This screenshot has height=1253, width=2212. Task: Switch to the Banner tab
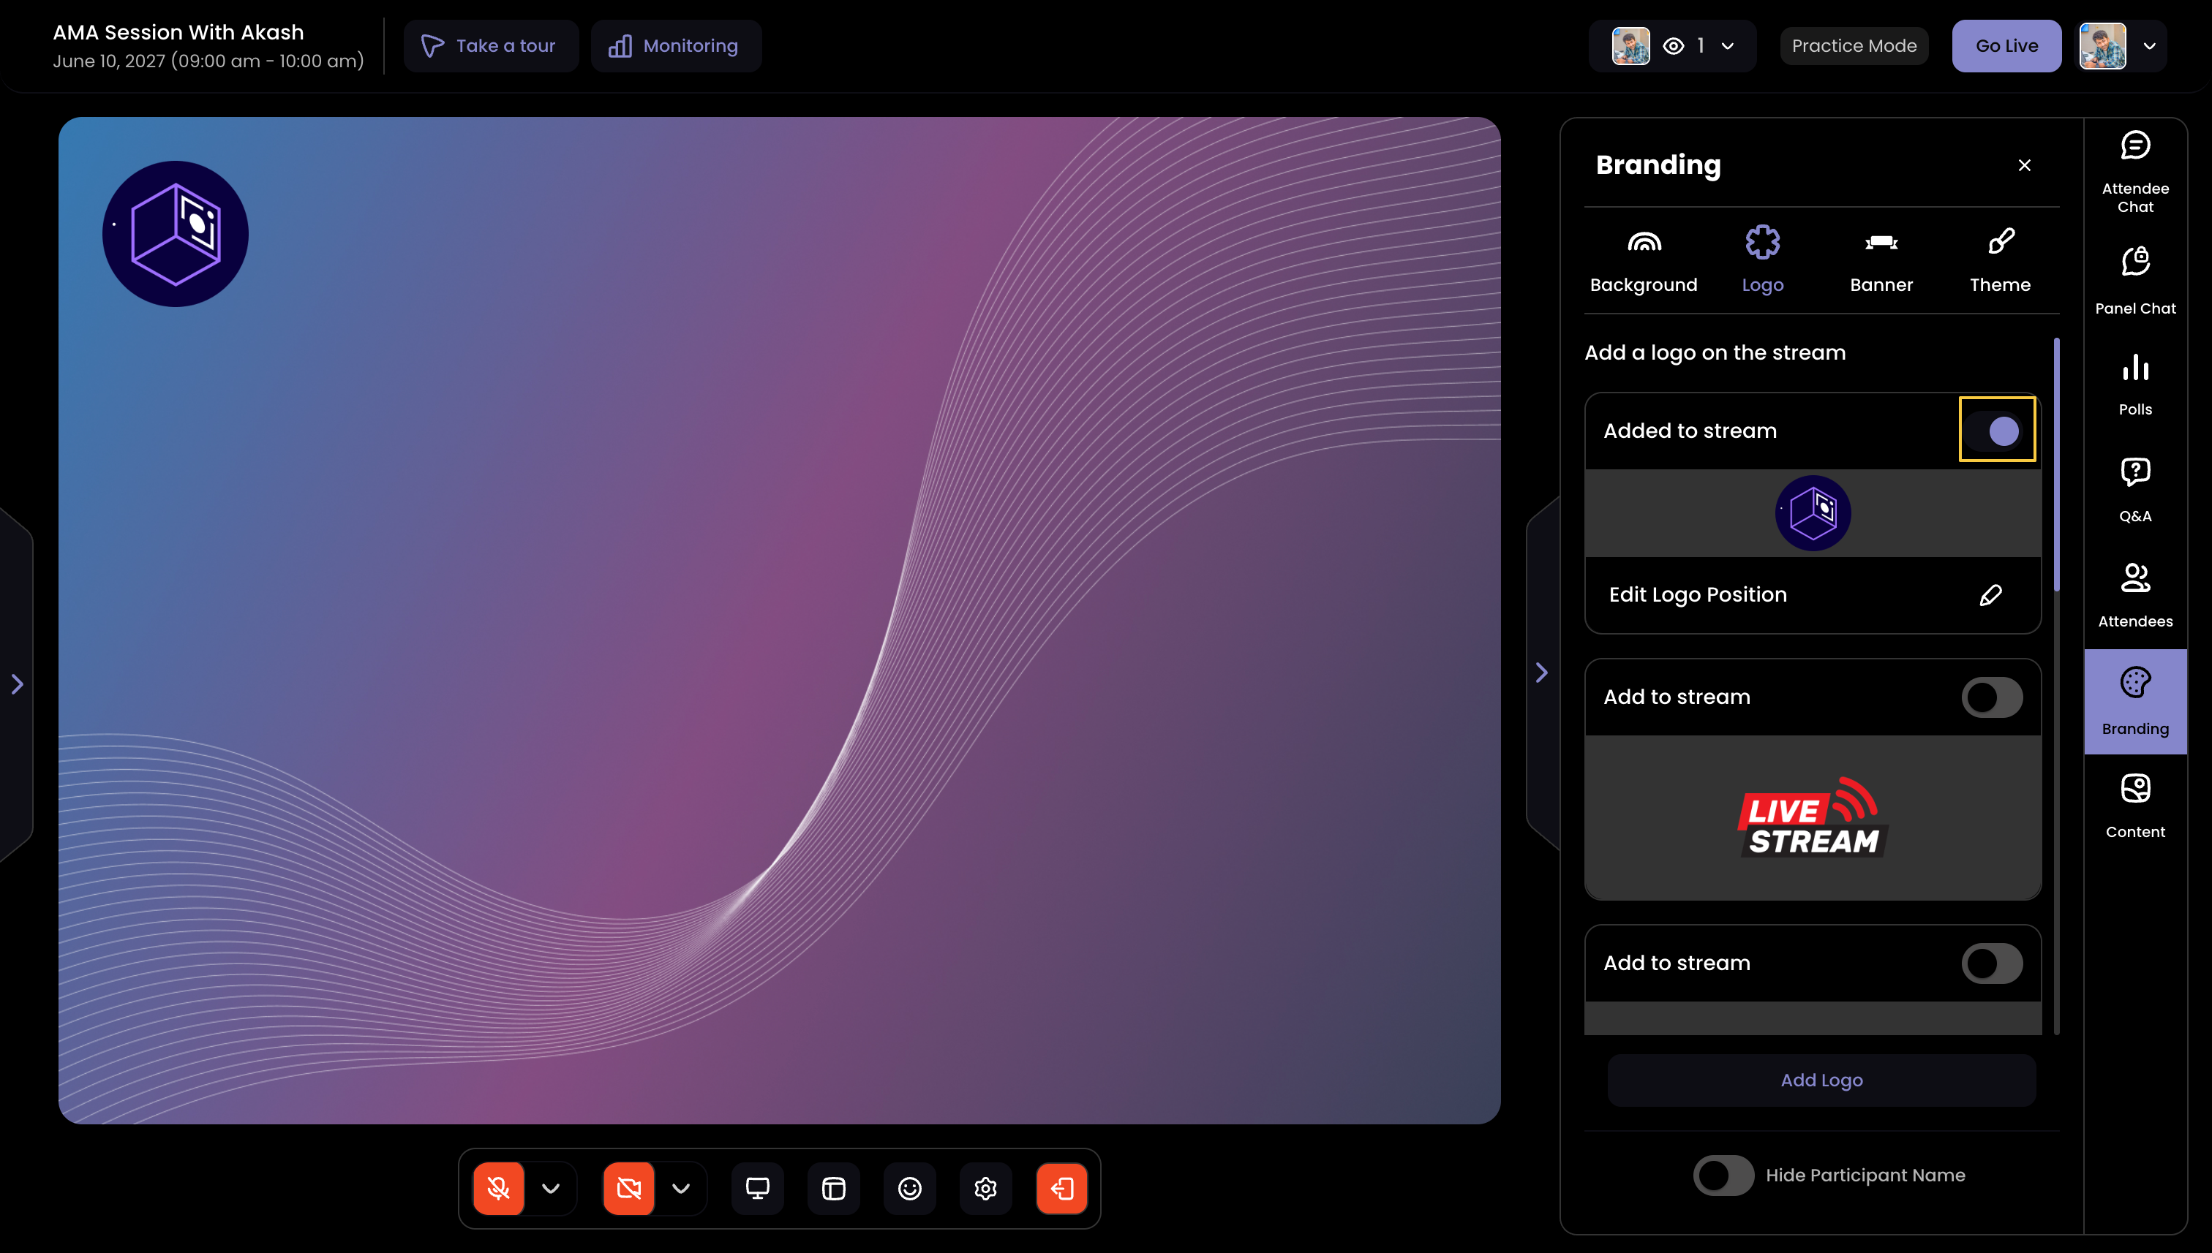click(1881, 261)
